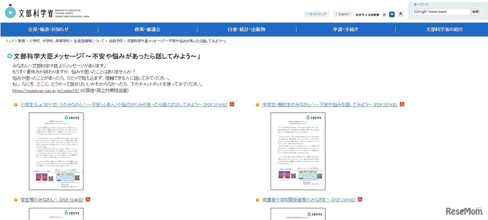Click the トップ breadcrumb link
The width and height of the screenshot is (488, 220).
coord(9,40)
